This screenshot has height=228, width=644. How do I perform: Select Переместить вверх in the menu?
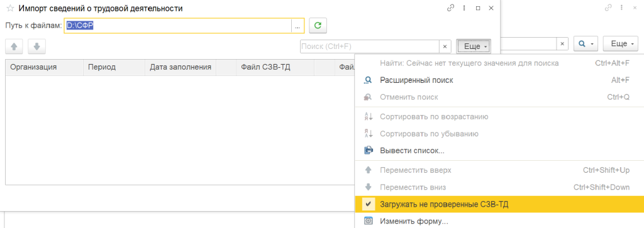[499, 170]
